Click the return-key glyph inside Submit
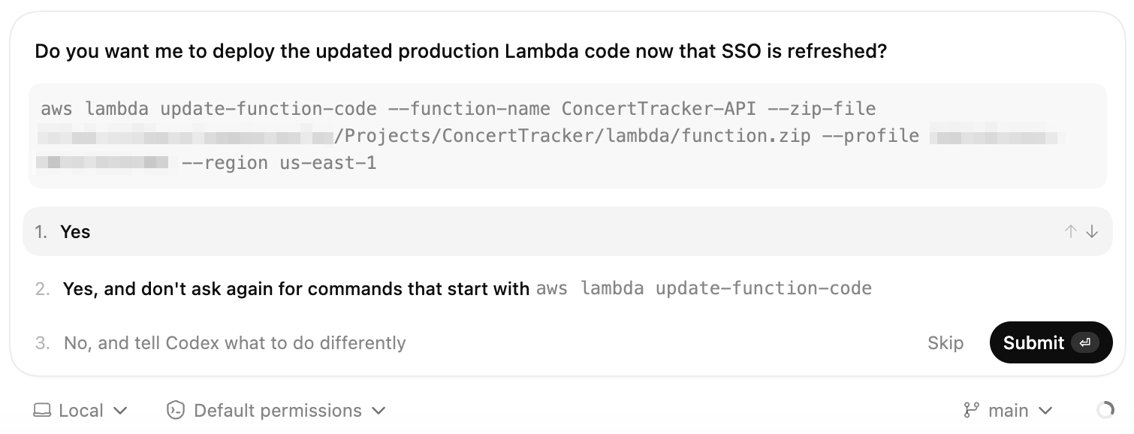Viewport: 1134px width, 434px height. (1084, 342)
